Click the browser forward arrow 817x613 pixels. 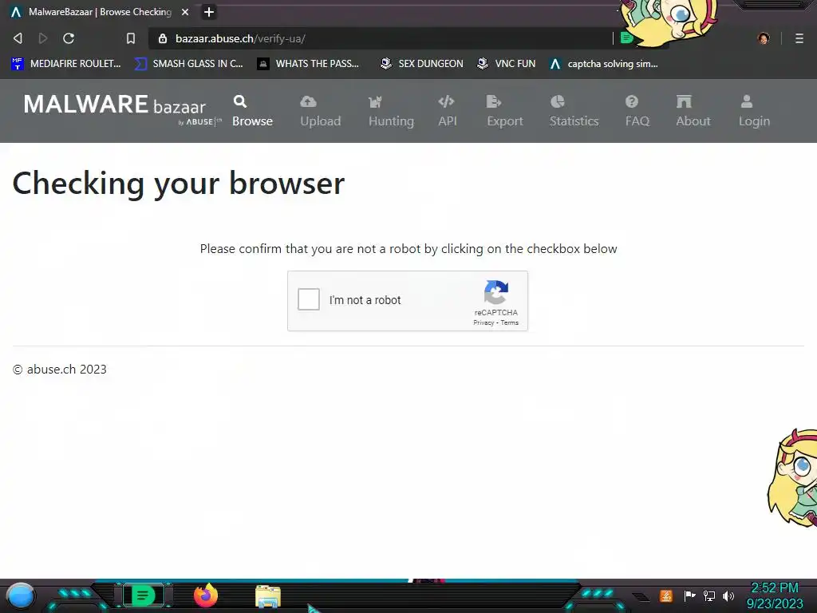43,38
